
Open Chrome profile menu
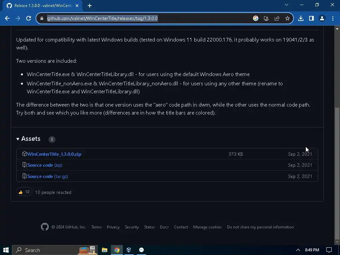point(322,19)
